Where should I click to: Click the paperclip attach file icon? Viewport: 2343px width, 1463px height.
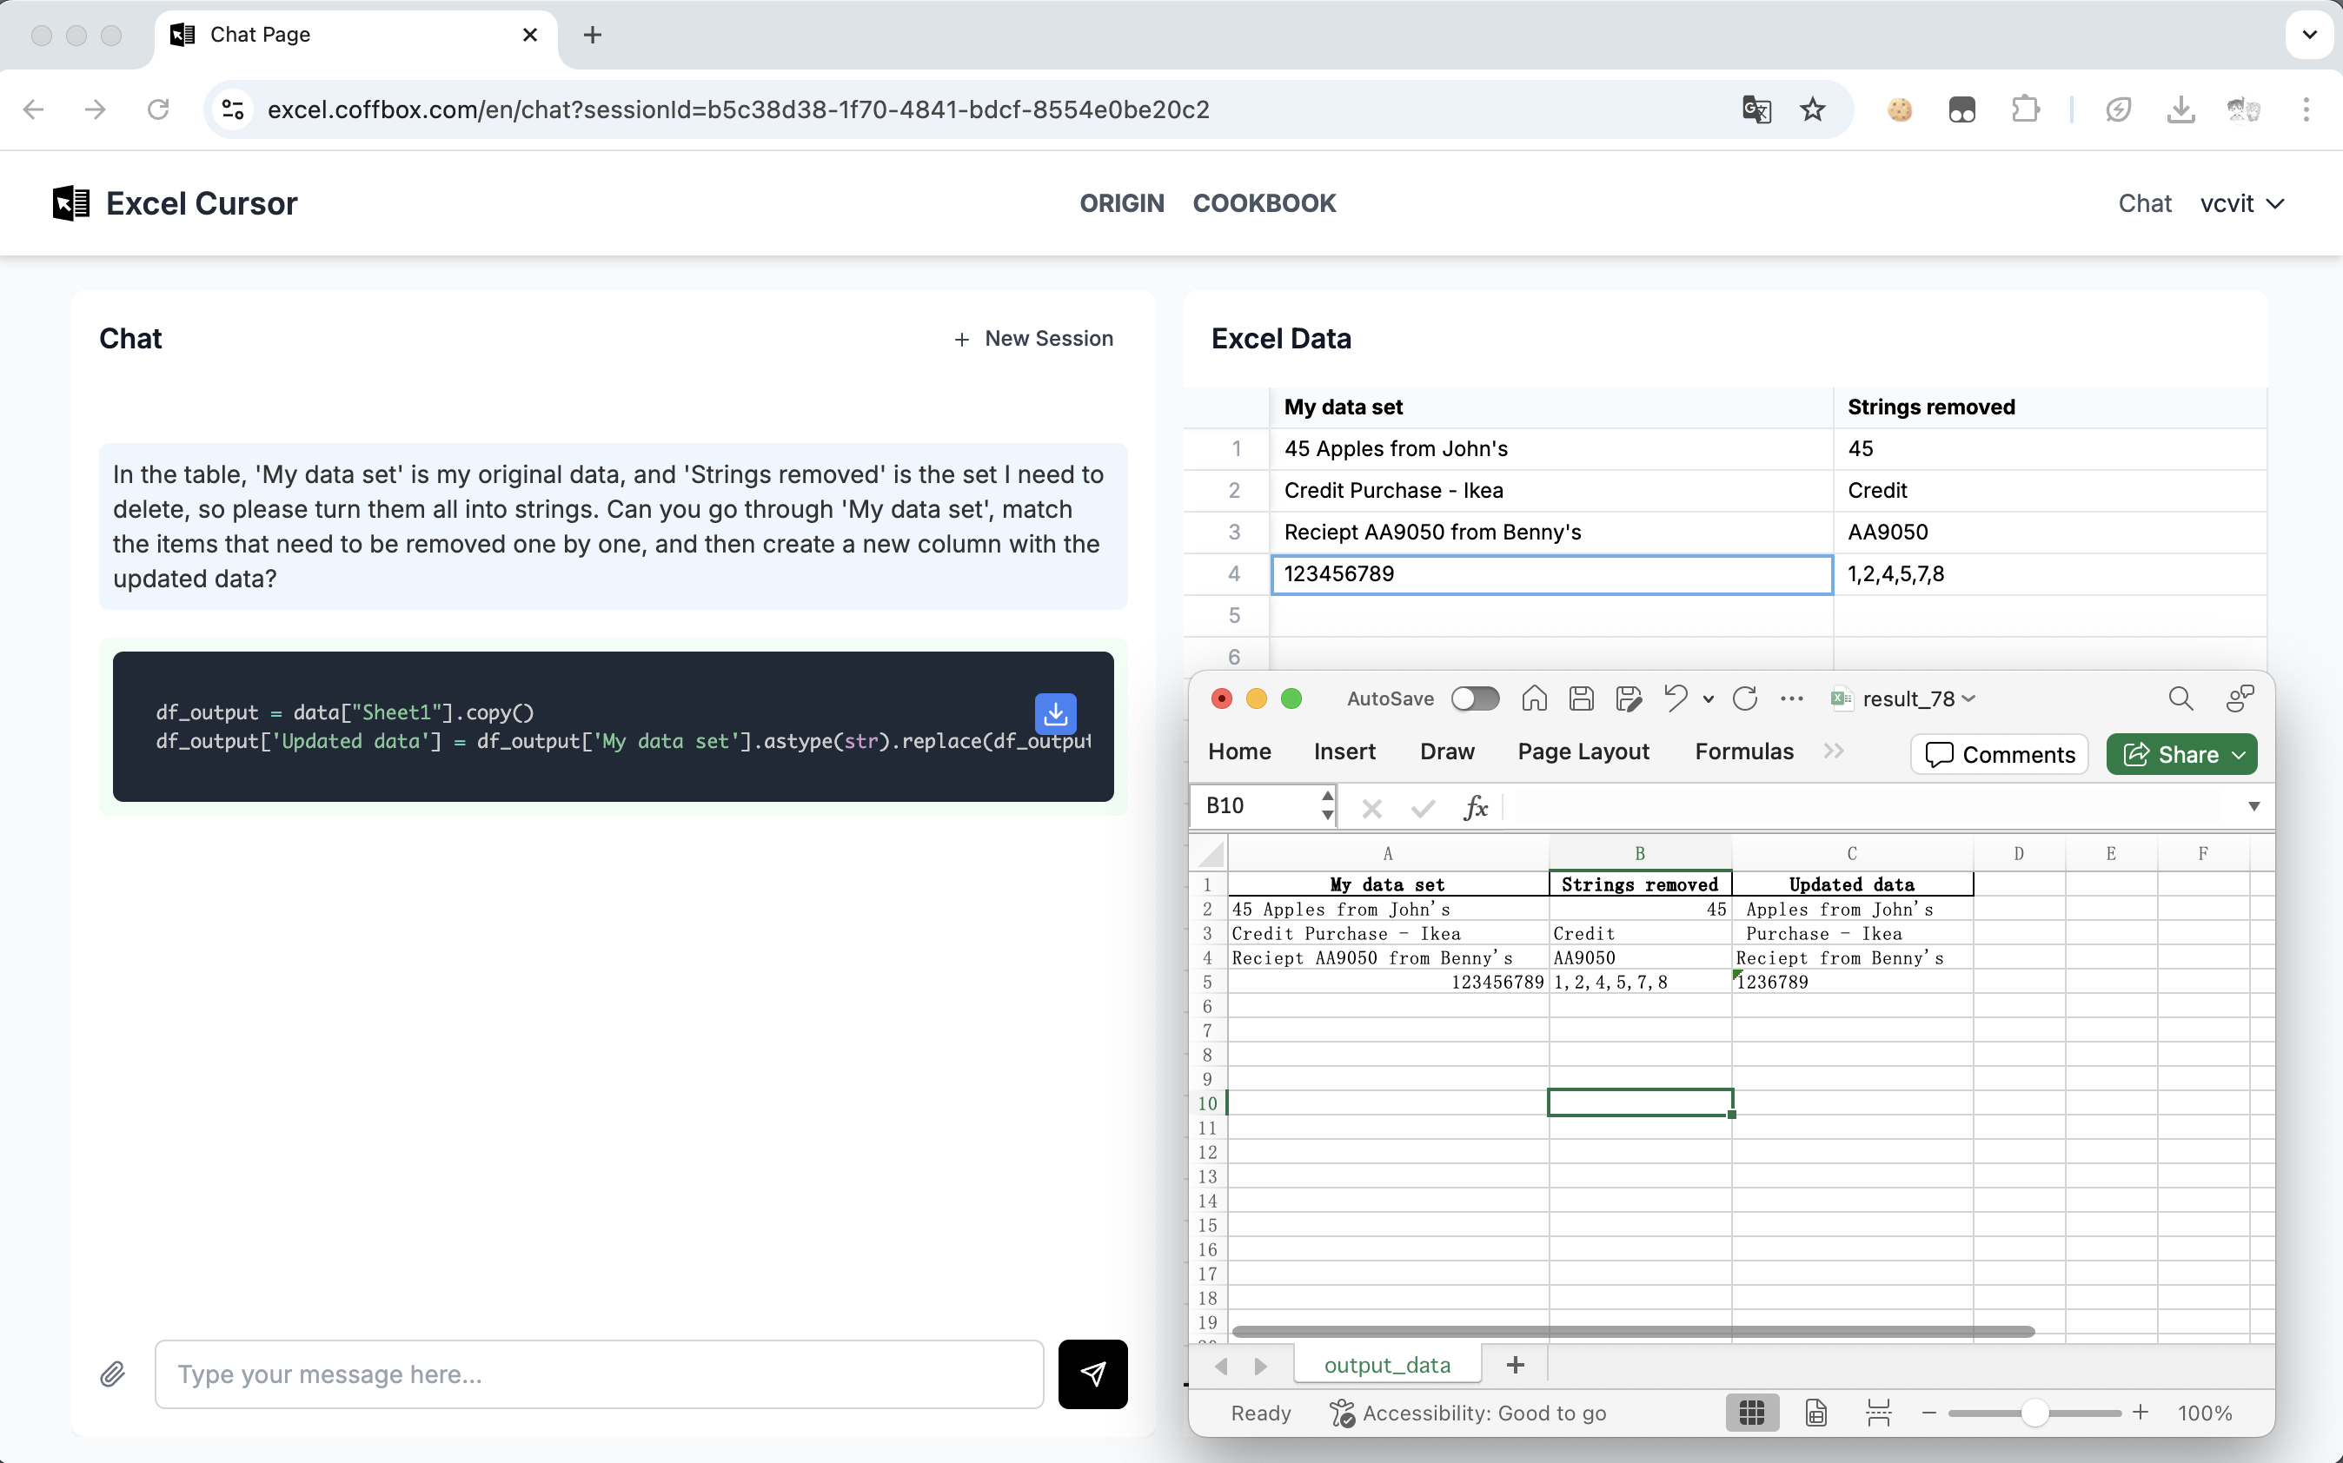pyautogui.click(x=112, y=1374)
